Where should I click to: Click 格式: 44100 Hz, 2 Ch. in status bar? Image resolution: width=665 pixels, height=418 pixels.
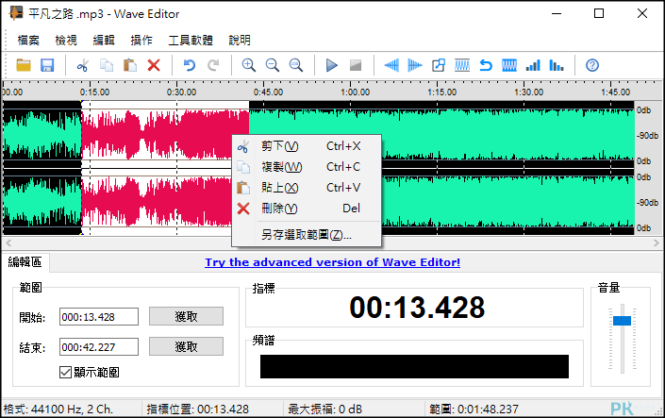(x=58, y=410)
